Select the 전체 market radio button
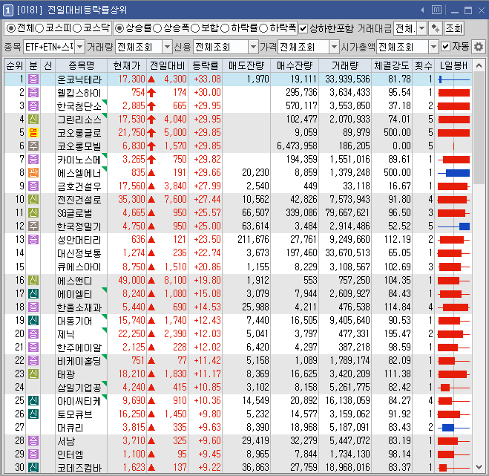This screenshot has height=476, width=489. (10, 28)
